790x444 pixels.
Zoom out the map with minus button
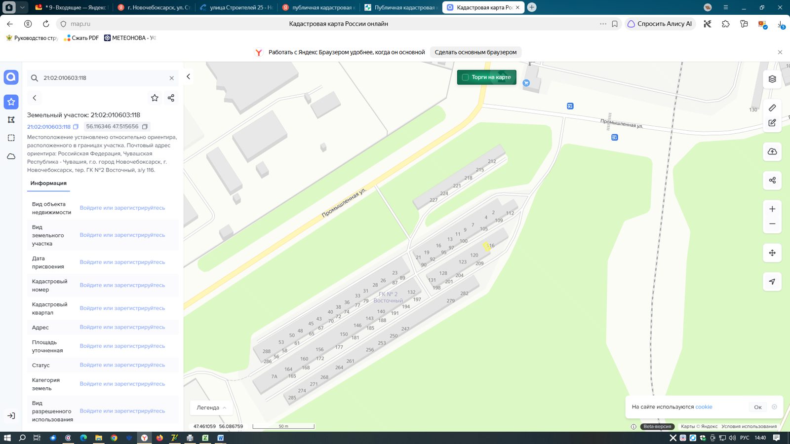pos(772,224)
